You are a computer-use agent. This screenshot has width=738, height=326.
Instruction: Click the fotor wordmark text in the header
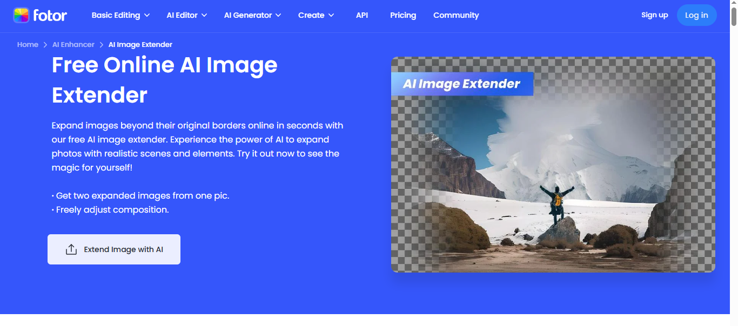pos(50,15)
